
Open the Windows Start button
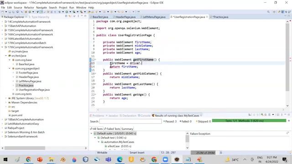pyautogui.click(x=5, y=159)
